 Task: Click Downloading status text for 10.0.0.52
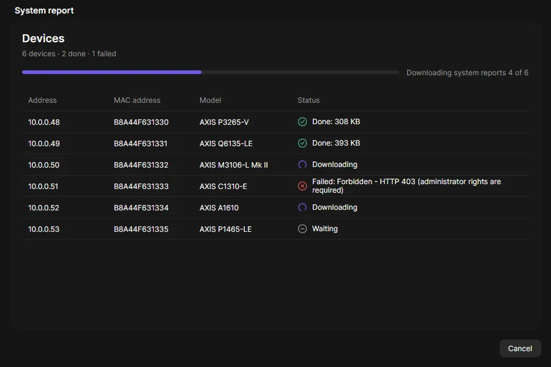click(335, 207)
